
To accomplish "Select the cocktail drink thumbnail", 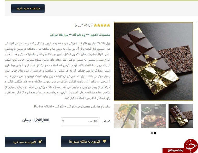I will [x=126, y=116].
